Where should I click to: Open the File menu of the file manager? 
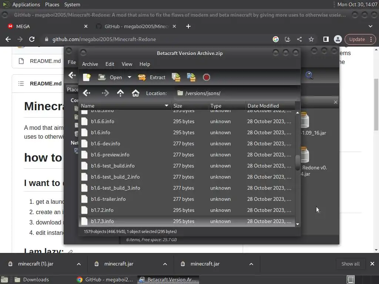tap(71, 62)
